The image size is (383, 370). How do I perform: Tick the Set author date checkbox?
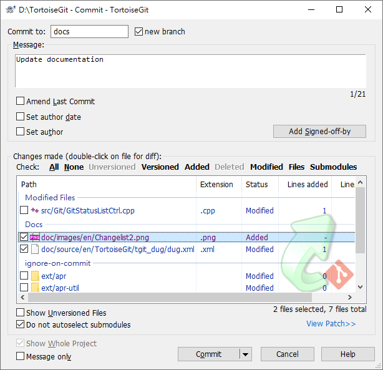click(20, 116)
